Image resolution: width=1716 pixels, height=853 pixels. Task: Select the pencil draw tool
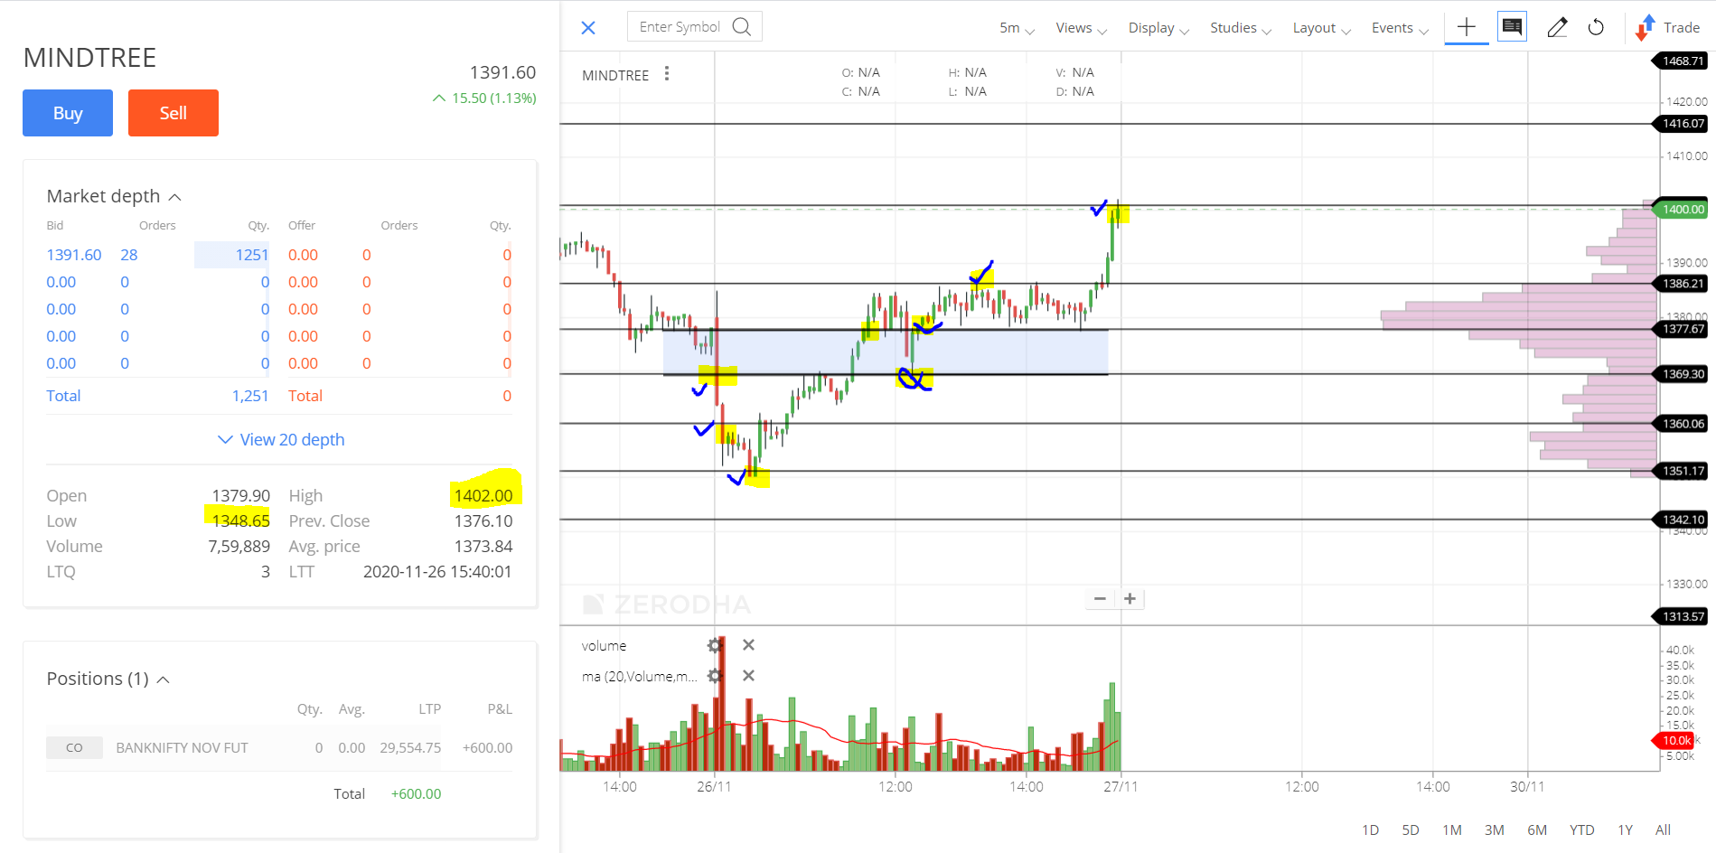[x=1557, y=27]
